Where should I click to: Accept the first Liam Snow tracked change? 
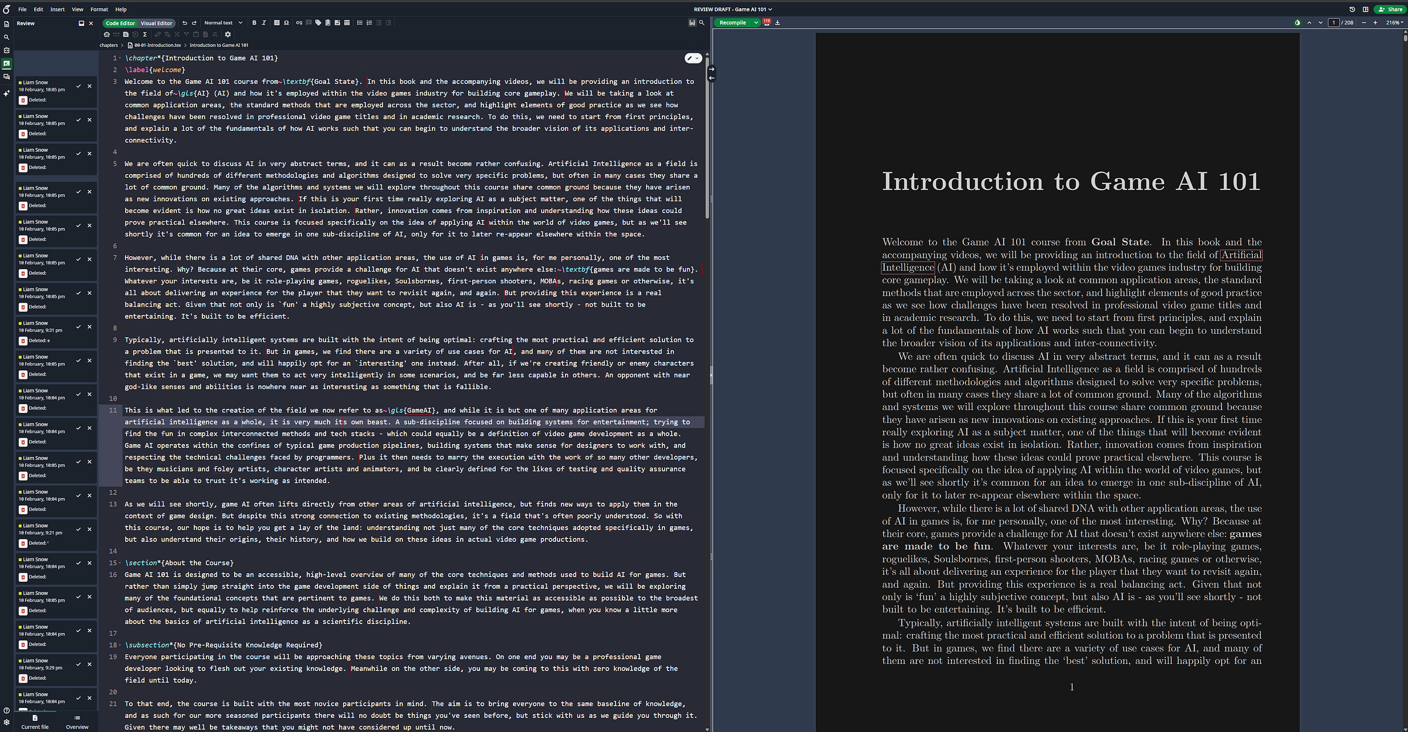79,86
